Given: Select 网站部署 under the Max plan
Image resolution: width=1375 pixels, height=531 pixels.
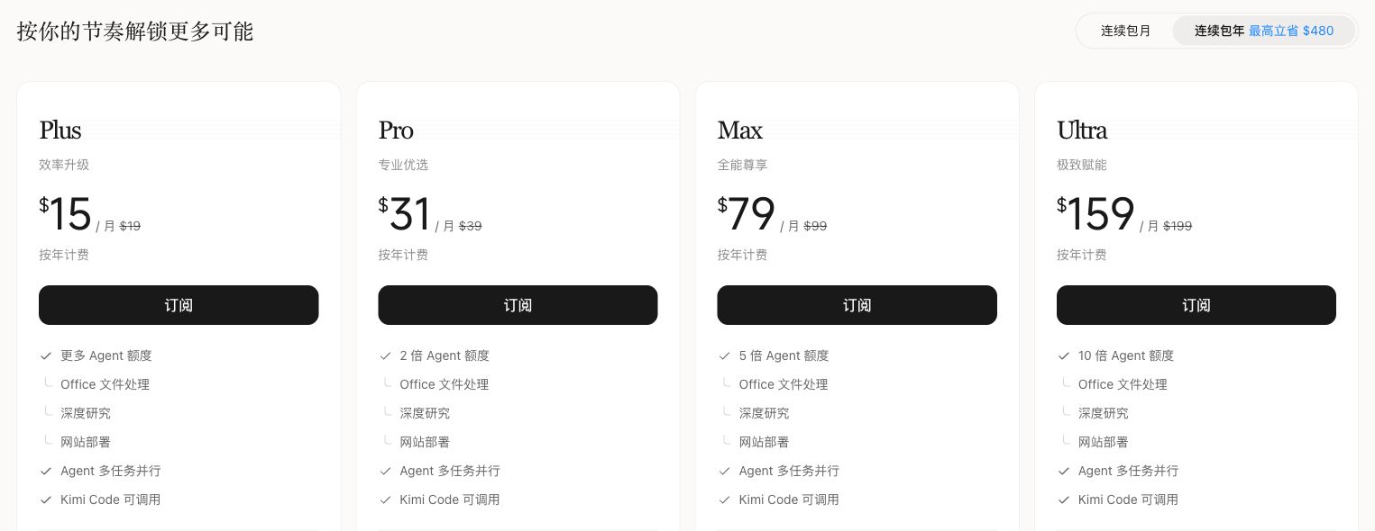Looking at the screenshot, I should click(x=764, y=442).
